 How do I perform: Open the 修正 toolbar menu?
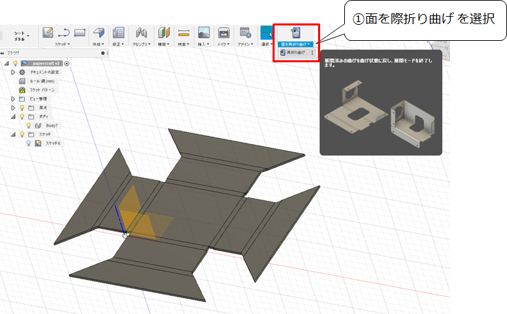(118, 44)
